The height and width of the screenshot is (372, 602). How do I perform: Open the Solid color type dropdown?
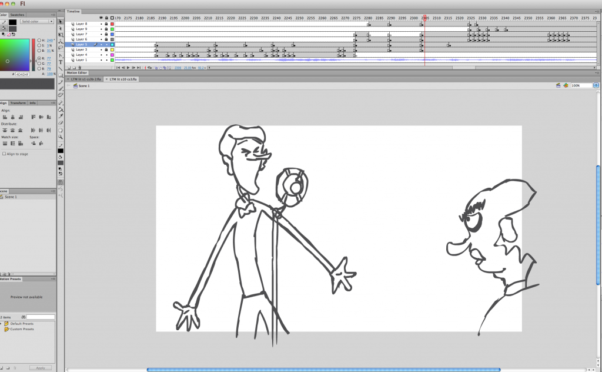(36, 21)
